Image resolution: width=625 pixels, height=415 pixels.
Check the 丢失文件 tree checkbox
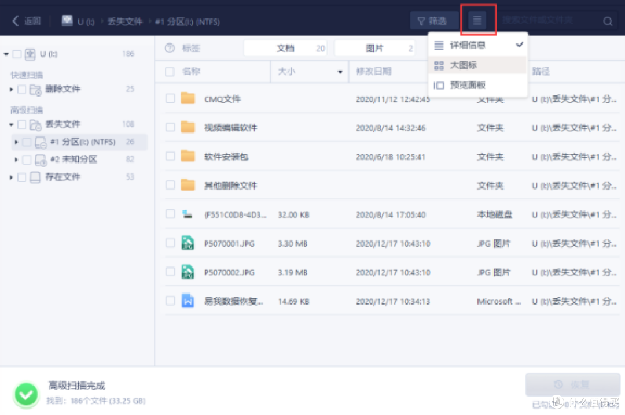pyautogui.click(x=22, y=125)
